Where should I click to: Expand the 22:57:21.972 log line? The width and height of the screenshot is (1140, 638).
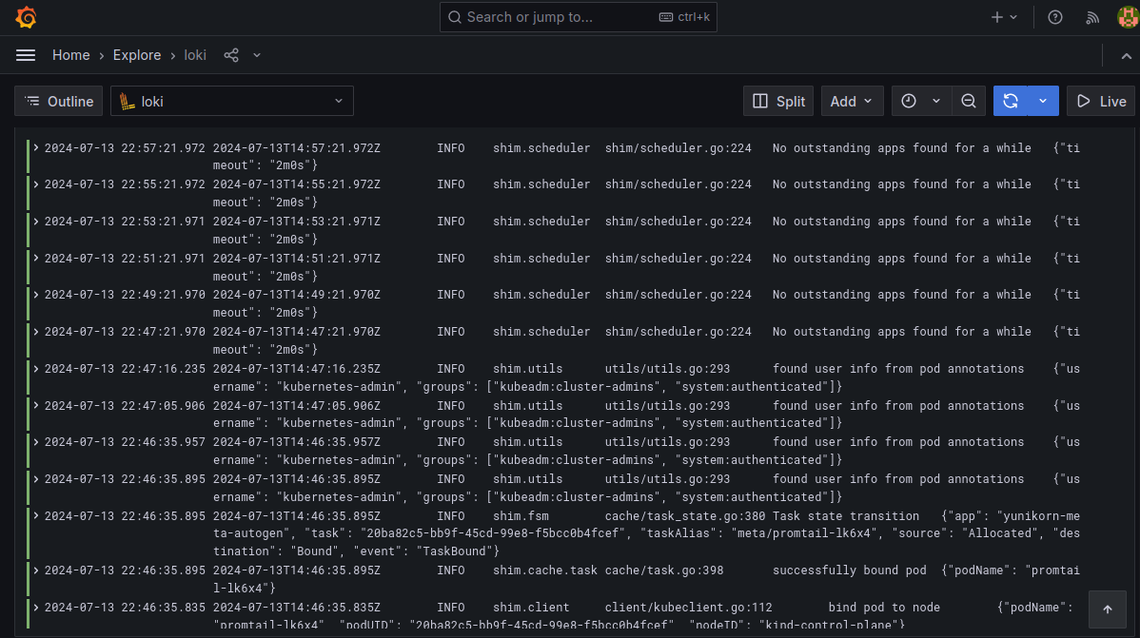[x=36, y=148]
